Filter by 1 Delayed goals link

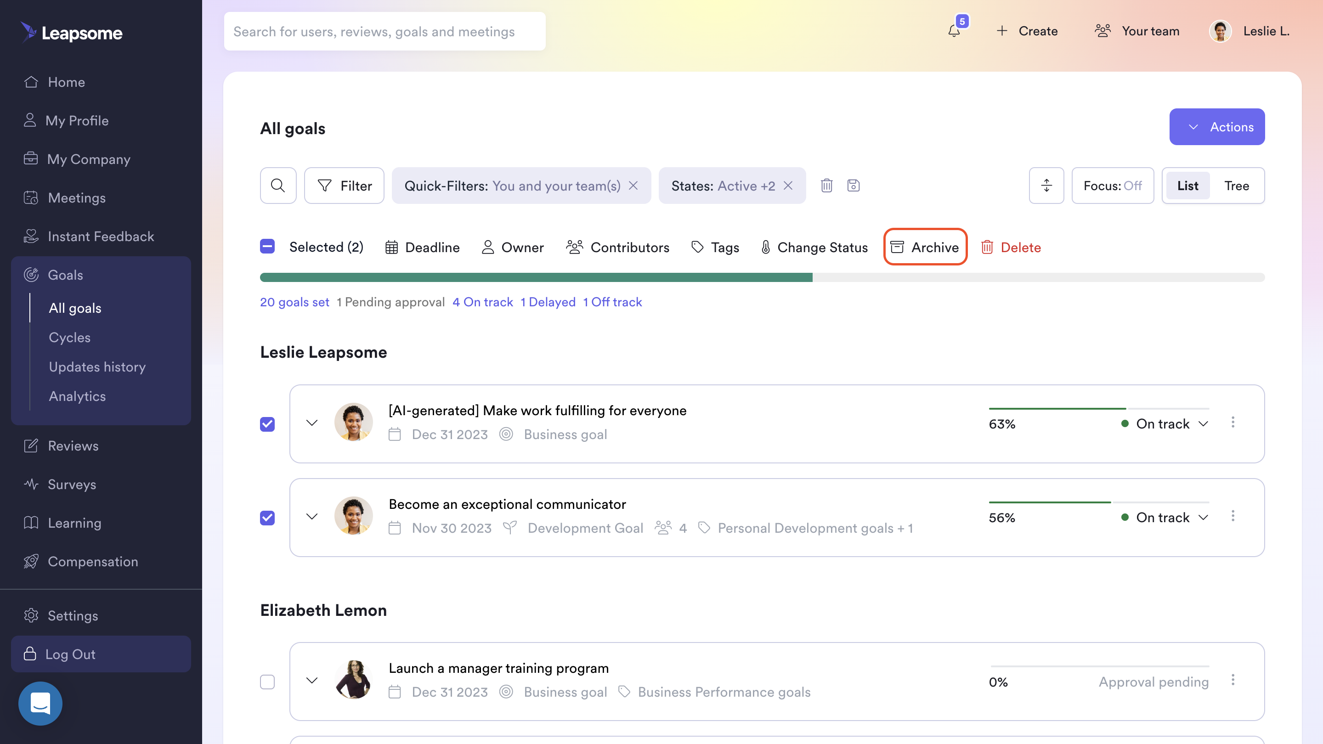(548, 302)
